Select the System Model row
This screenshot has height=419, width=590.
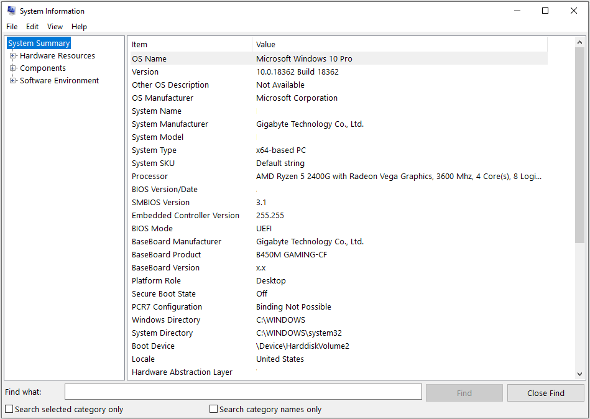pos(339,137)
